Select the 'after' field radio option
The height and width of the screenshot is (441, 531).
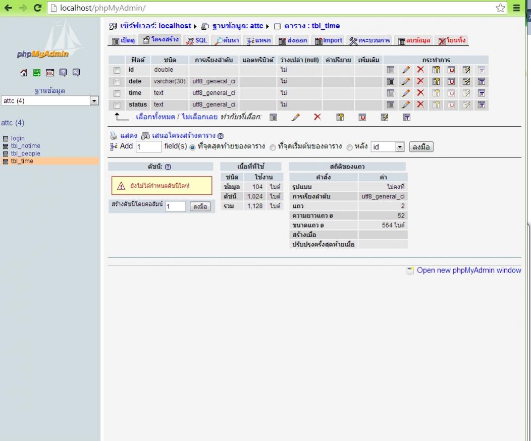(349, 147)
